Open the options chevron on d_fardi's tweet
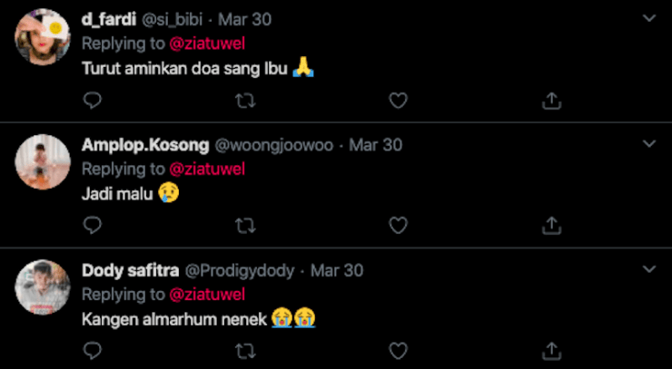672x369 pixels. (649, 18)
